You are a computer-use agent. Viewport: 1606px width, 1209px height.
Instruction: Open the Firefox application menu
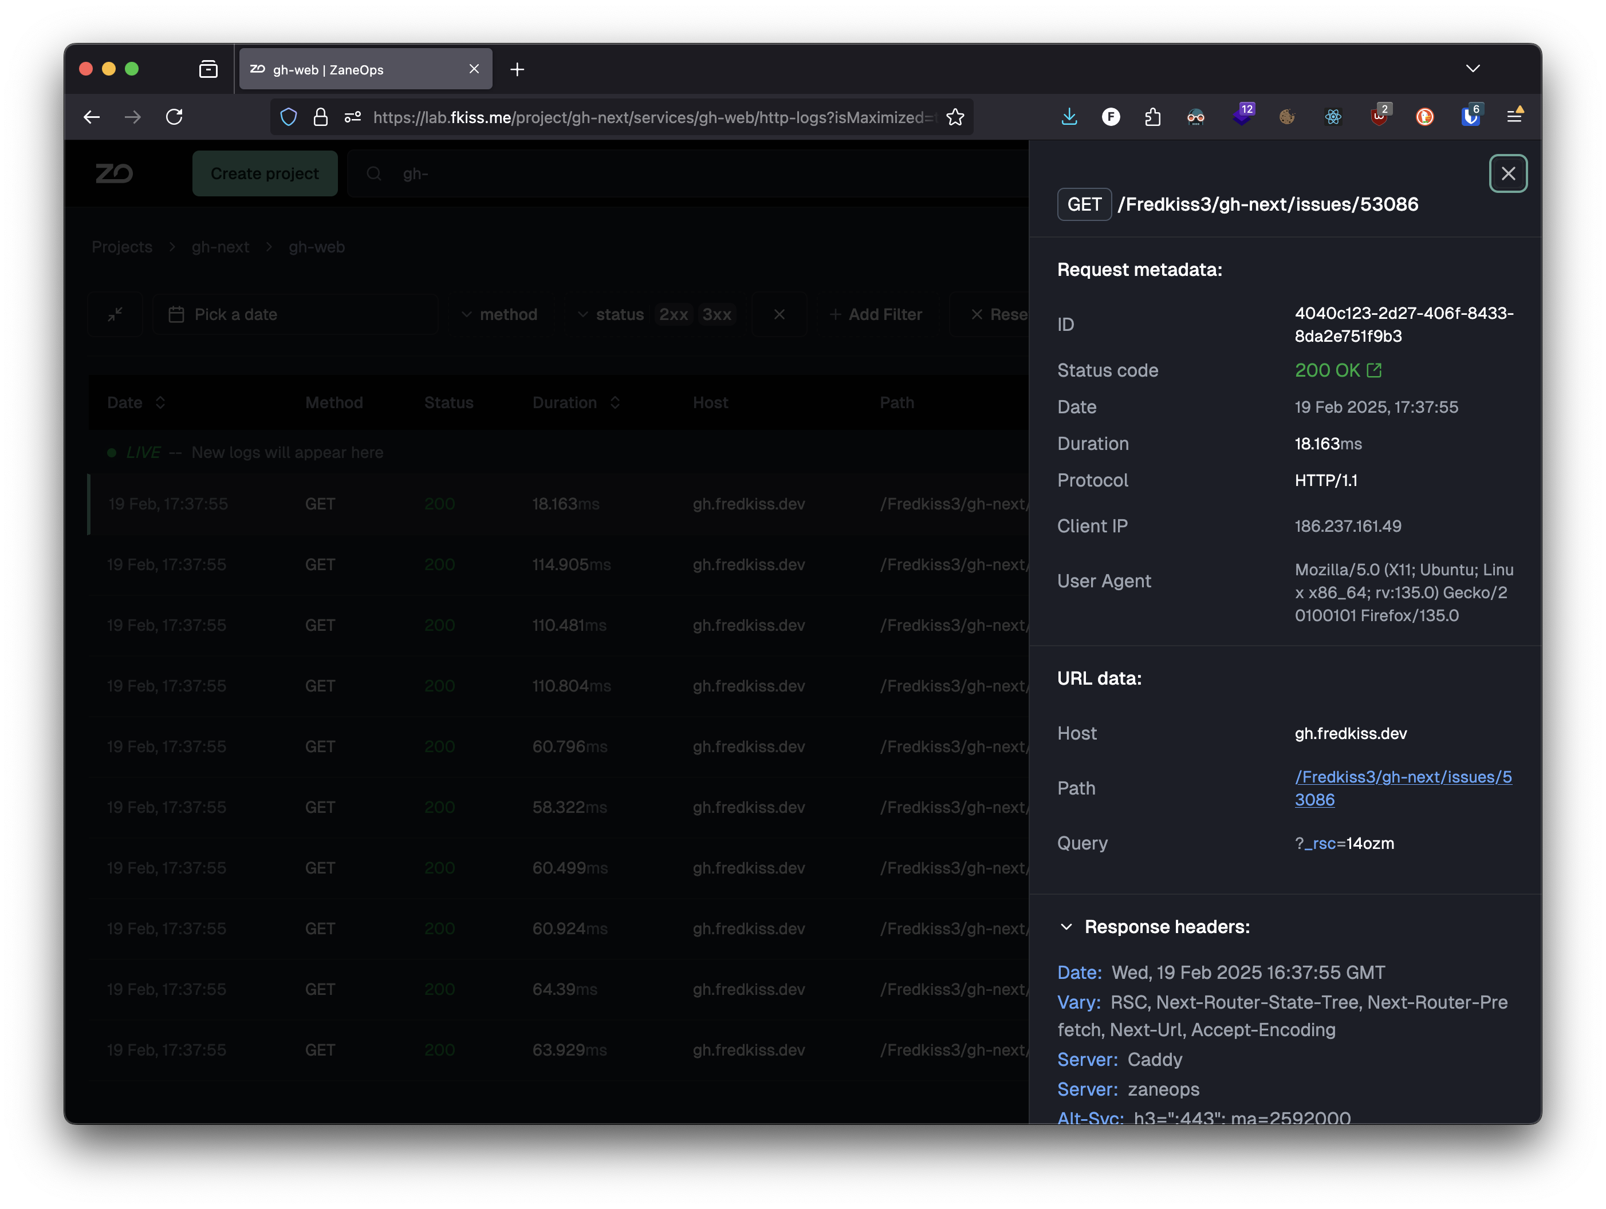(x=1514, y=116)
